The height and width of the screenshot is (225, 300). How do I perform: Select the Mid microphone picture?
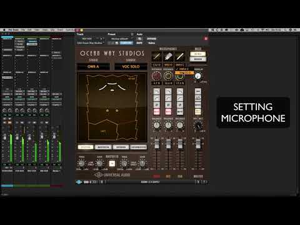coord(168,56)
